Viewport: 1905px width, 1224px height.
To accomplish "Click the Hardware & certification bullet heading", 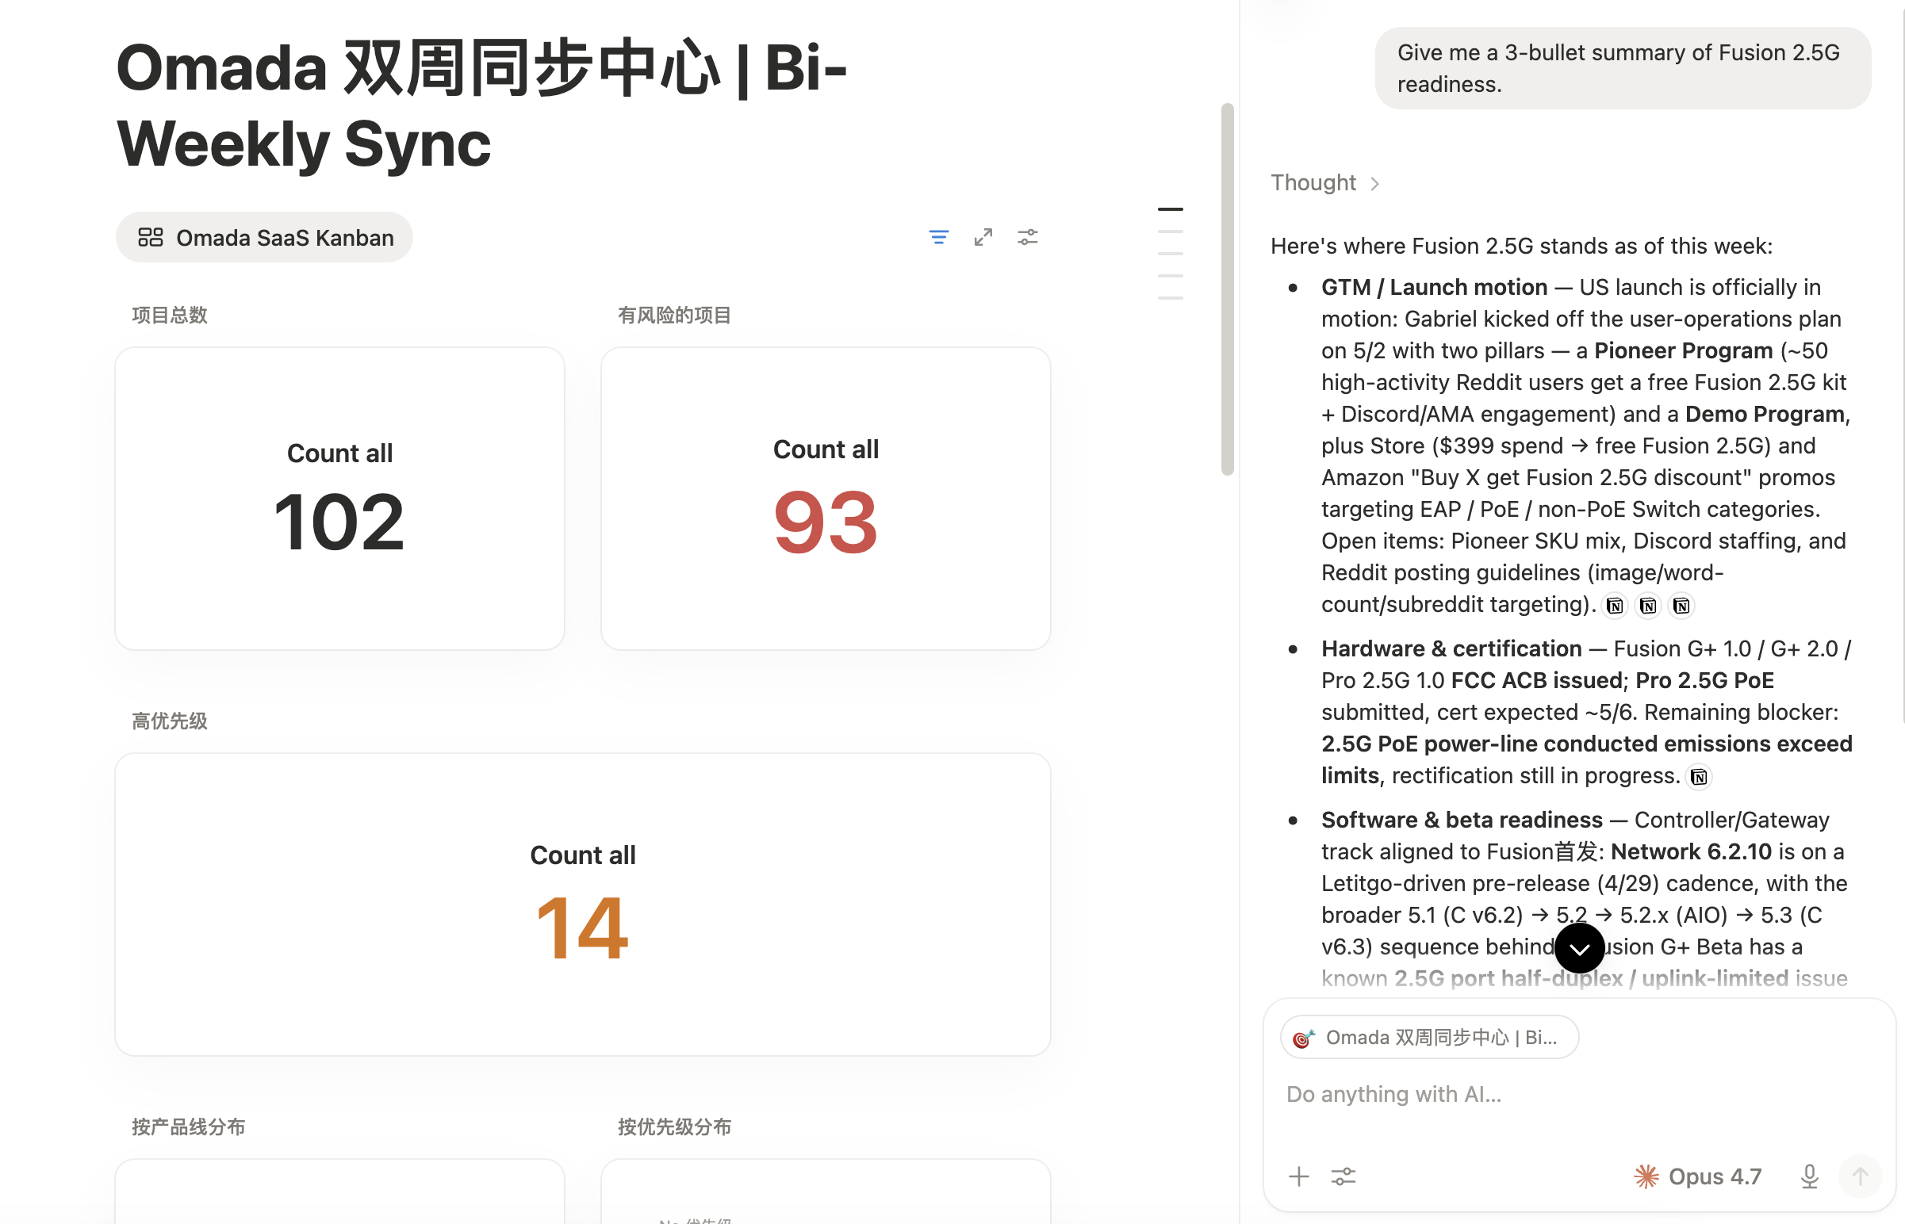I will [1451, 648].
